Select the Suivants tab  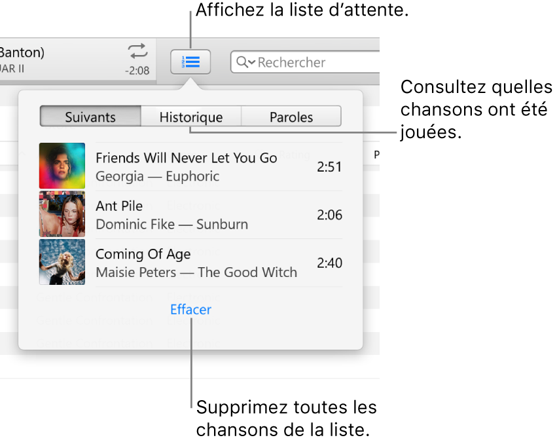[90, 116]
